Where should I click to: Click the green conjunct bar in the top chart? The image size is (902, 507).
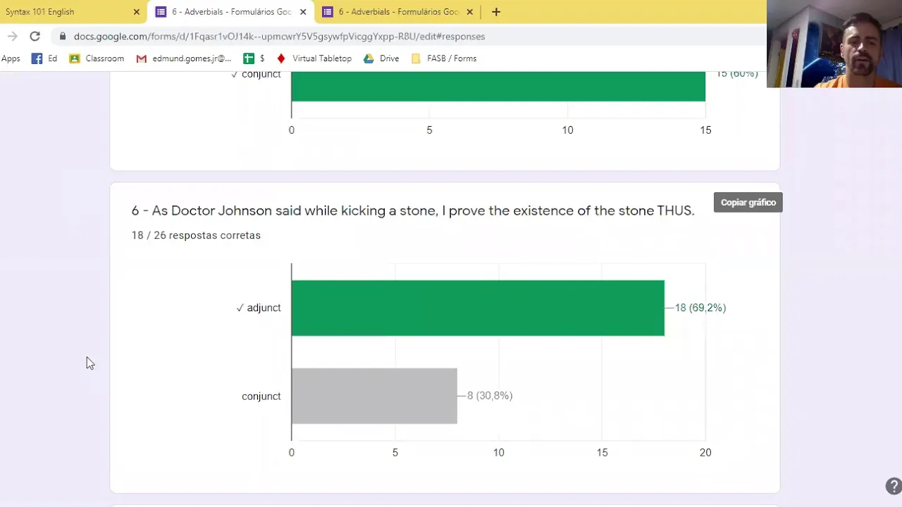[x=498, y=87]
